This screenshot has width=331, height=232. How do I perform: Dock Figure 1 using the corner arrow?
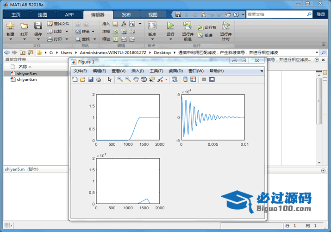click(262, 71)
